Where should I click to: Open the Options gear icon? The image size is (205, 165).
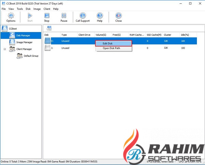click(x=11, y=16)
